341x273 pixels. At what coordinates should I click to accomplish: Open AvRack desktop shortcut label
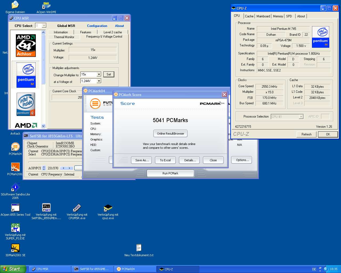click(15, 134)
